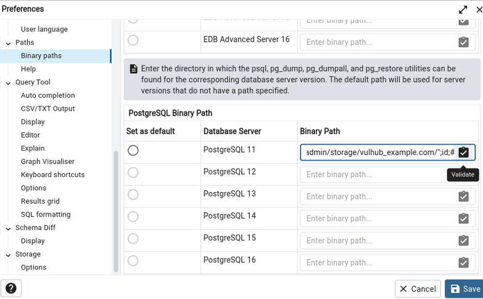Click the Binary Path column header
Viewport: 483px width, 299px height.
pos(320,131)
